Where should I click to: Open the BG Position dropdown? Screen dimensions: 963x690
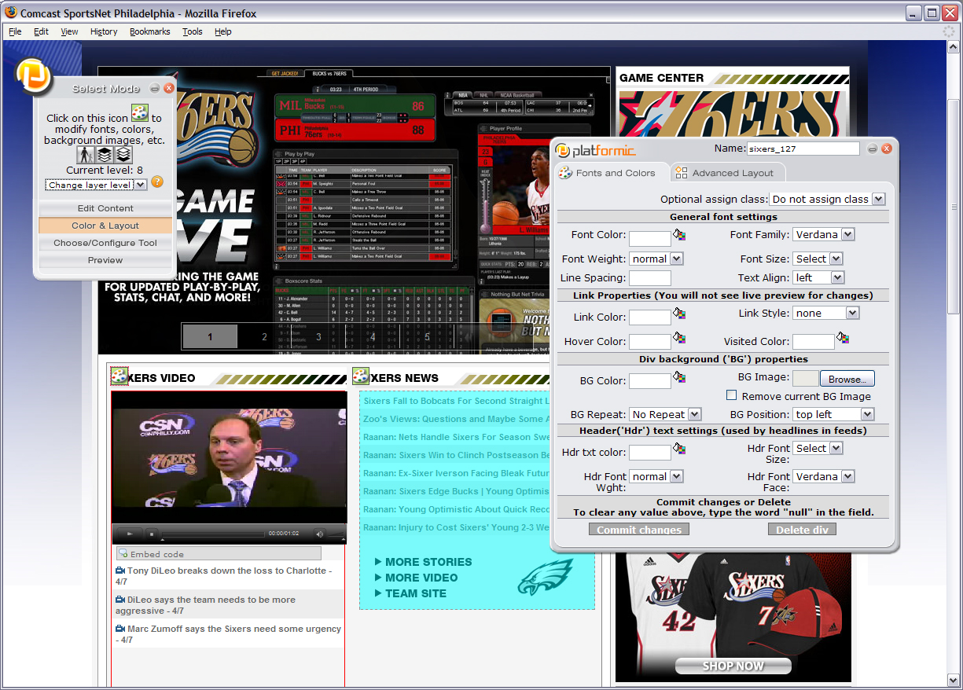point(833,414)
